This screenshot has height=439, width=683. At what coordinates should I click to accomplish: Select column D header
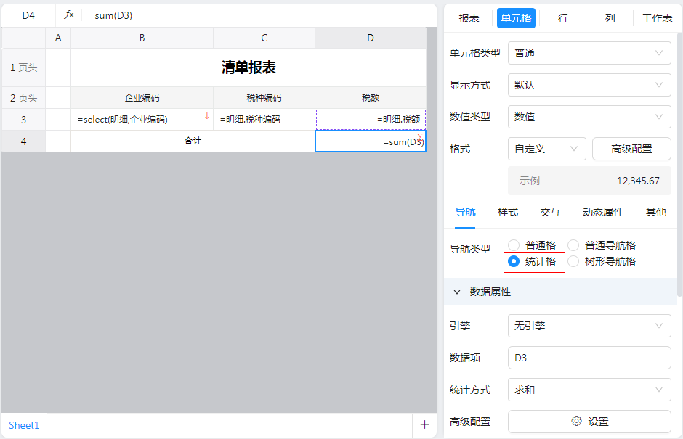point(370,38)
